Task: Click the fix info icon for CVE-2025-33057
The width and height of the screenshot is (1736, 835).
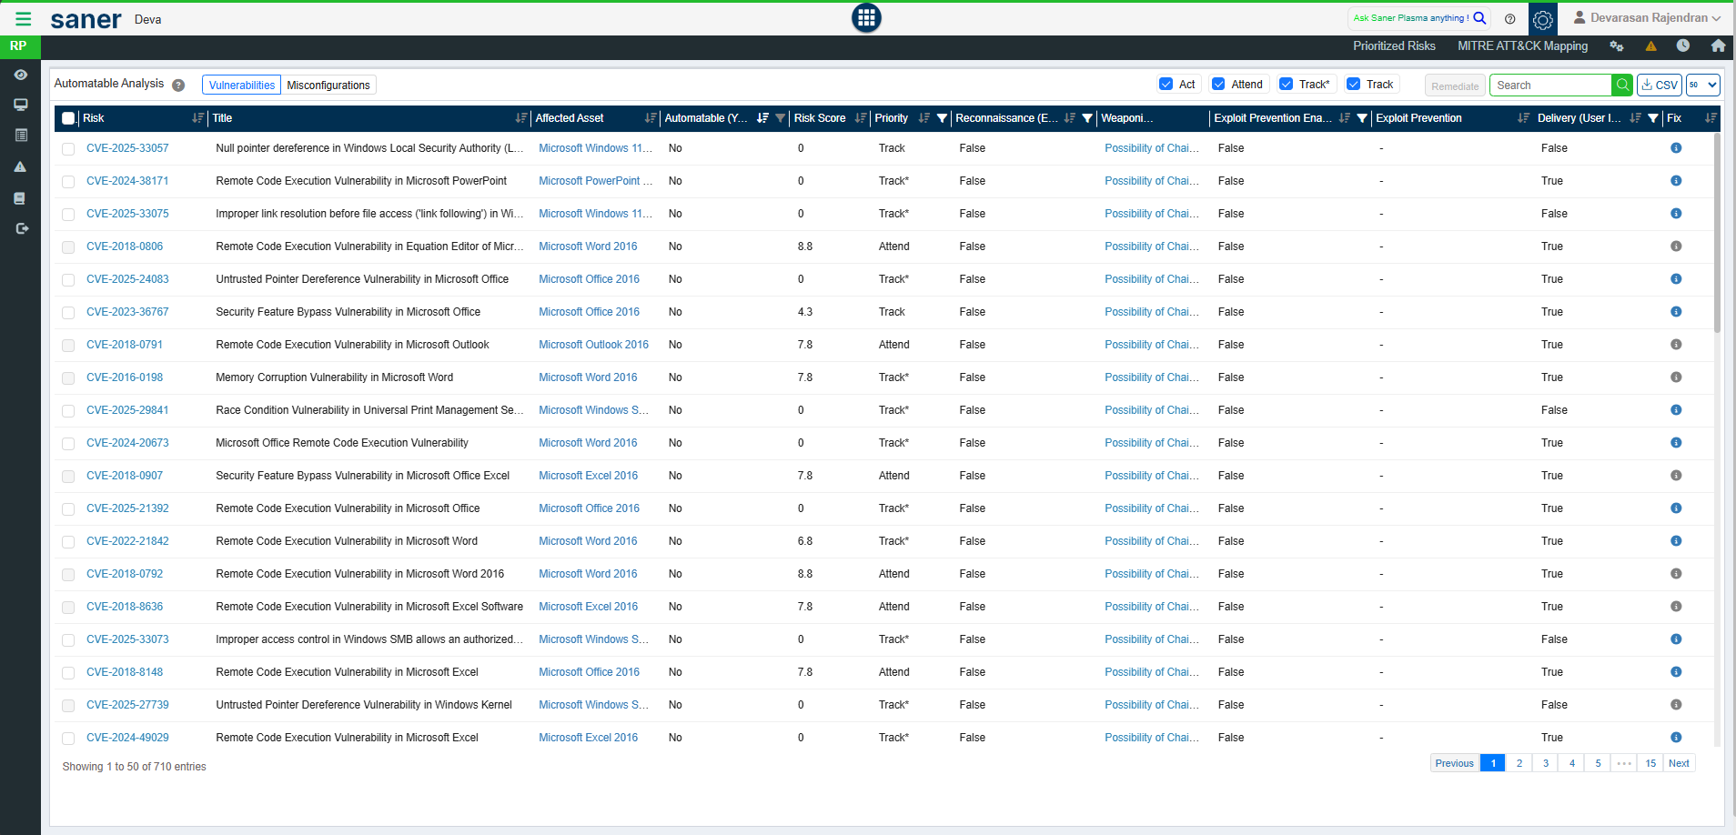Action: pos(1676,148)
